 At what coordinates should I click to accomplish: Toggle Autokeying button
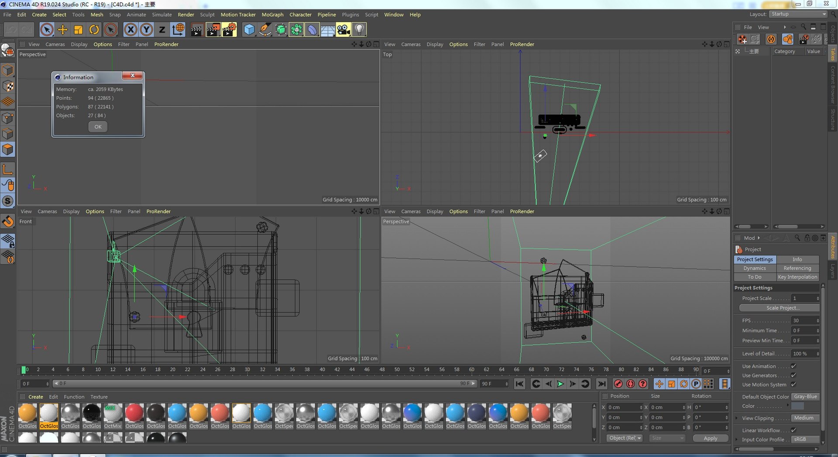(x=630, y=384)
